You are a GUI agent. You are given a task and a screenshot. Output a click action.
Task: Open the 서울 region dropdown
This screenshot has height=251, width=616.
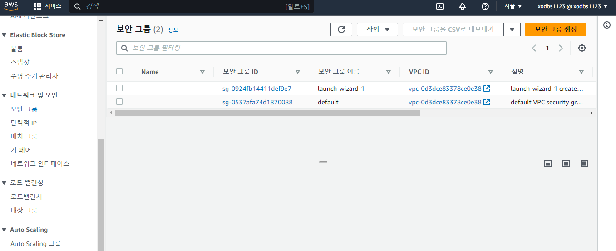[513, 6]
